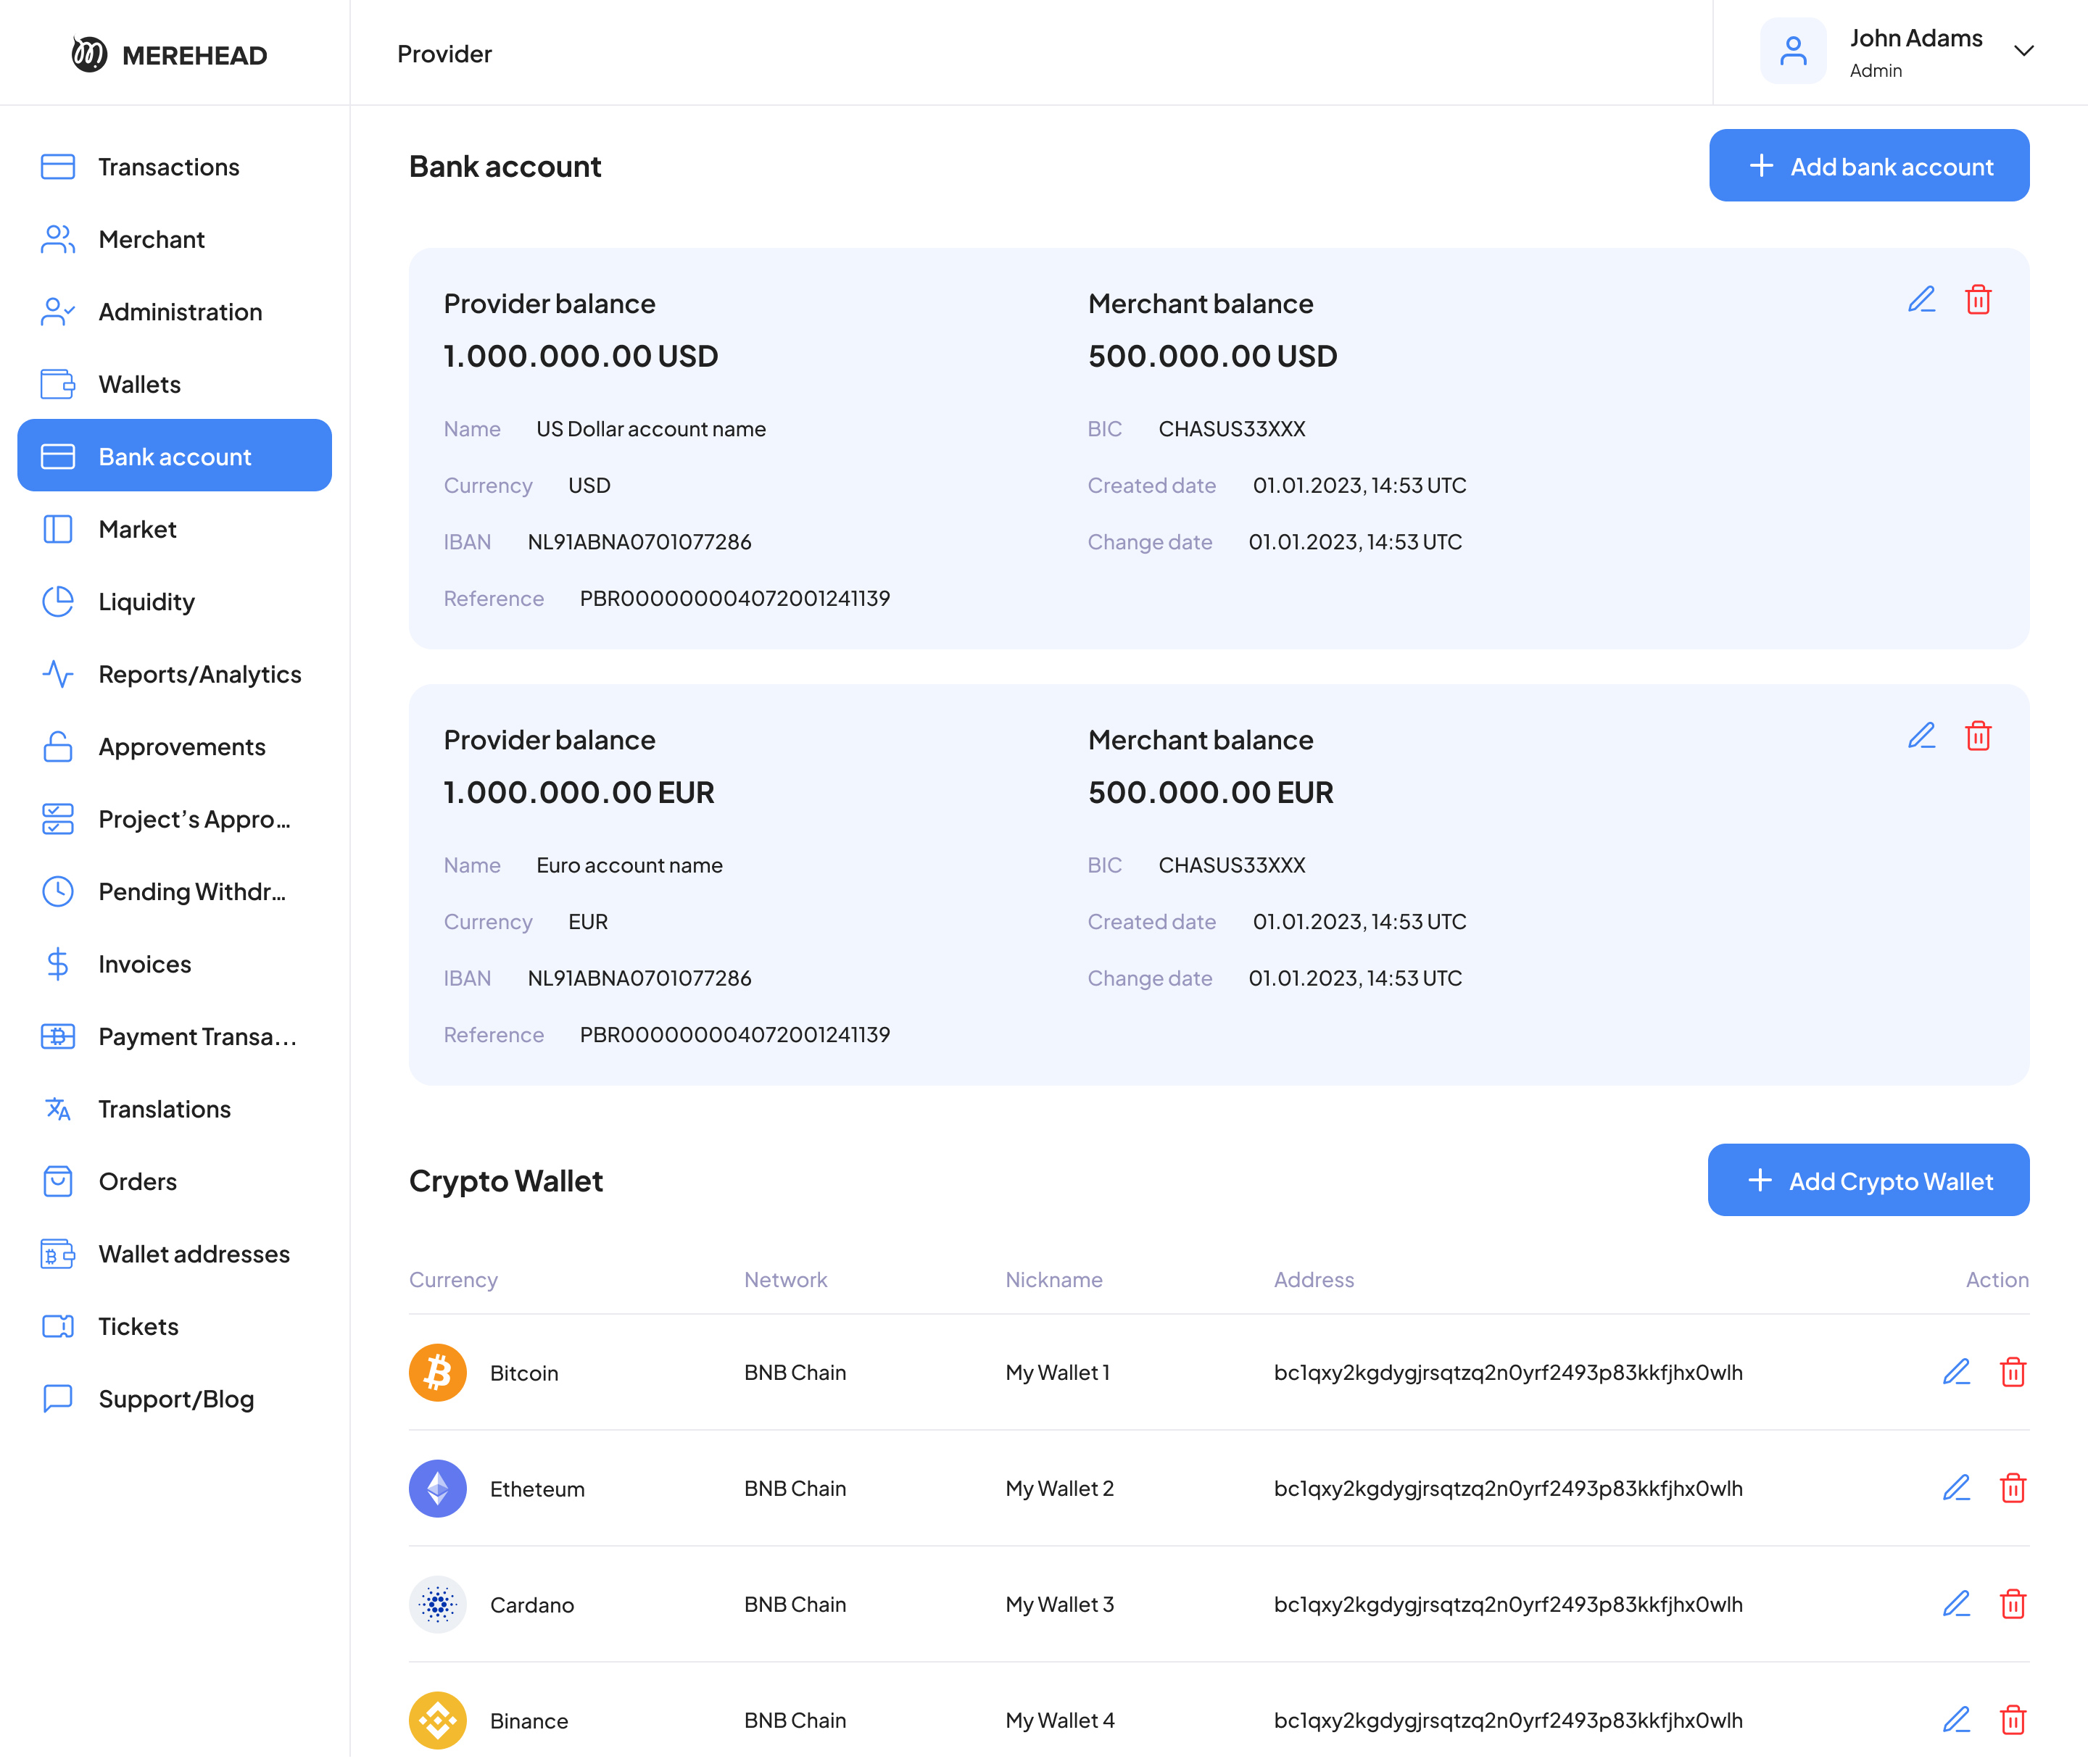Delete the Binance wallet row
Viewport: 2088px width, 1764px height.
[2013, 1720]
